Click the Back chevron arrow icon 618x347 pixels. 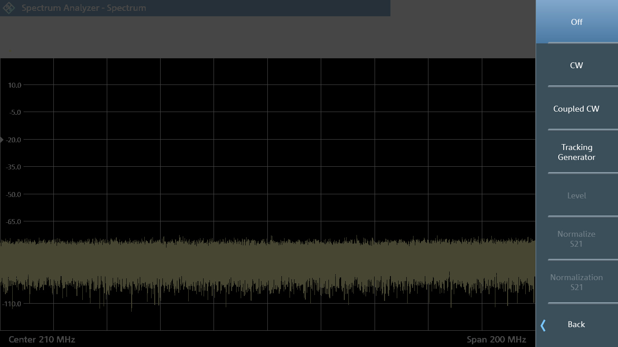coord(543,325)
